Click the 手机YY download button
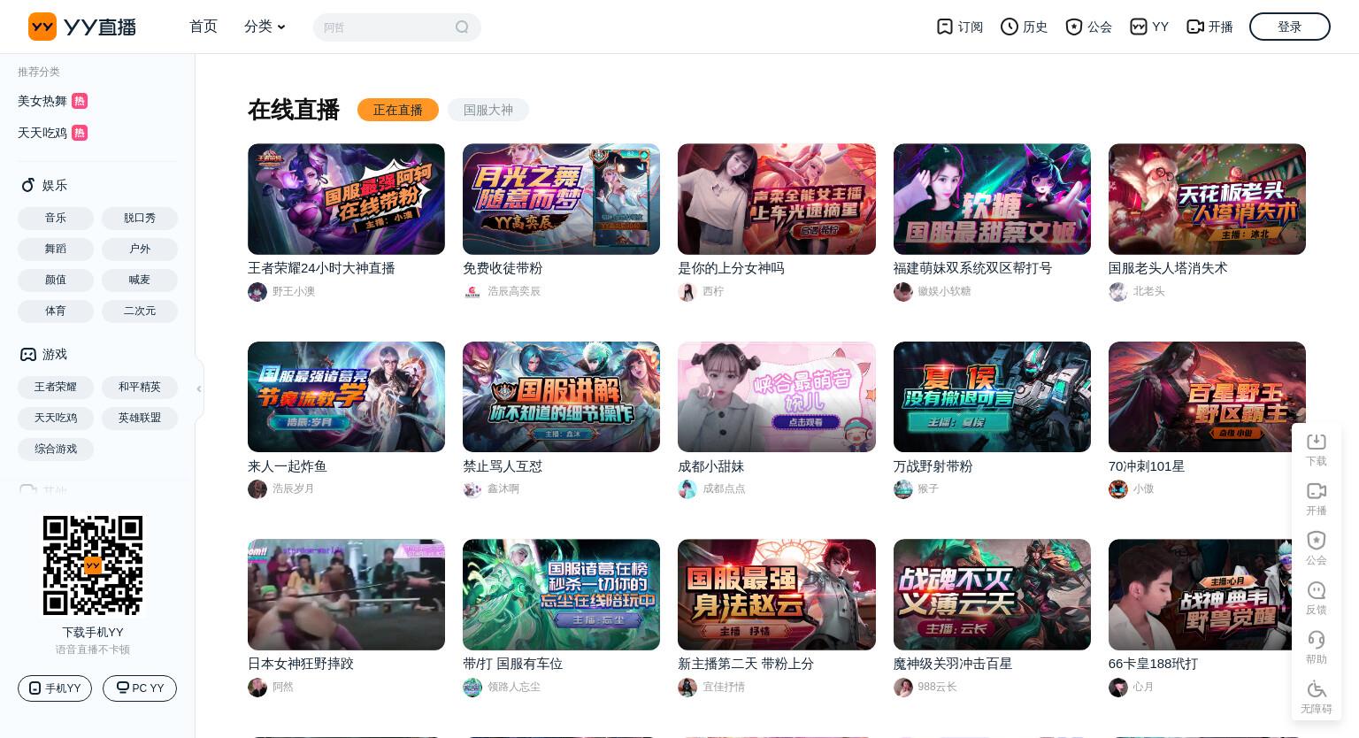This screenshot has height=738, width=1359. click(55, 688)
